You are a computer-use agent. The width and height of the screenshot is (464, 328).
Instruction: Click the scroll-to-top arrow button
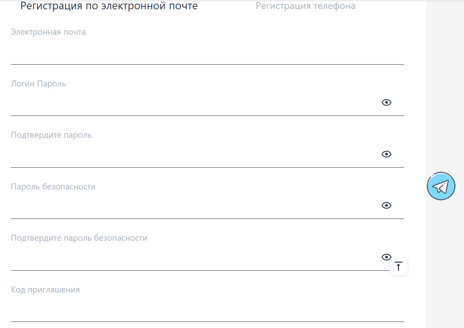pos(398,266)
